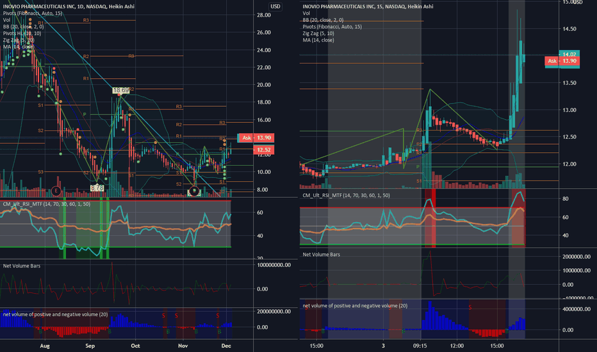Viewport: 597px width, 352px height.
Task: Select the red 12.52 price label on the daily chart
Action: point(263,150)
